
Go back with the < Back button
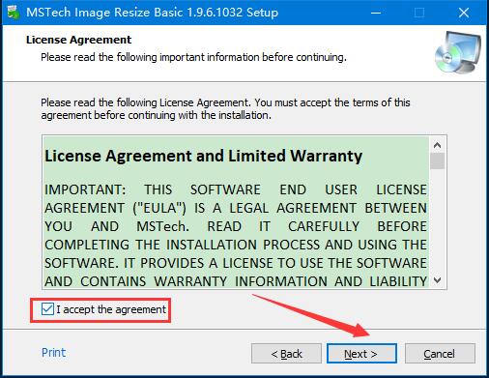[286, 354]
